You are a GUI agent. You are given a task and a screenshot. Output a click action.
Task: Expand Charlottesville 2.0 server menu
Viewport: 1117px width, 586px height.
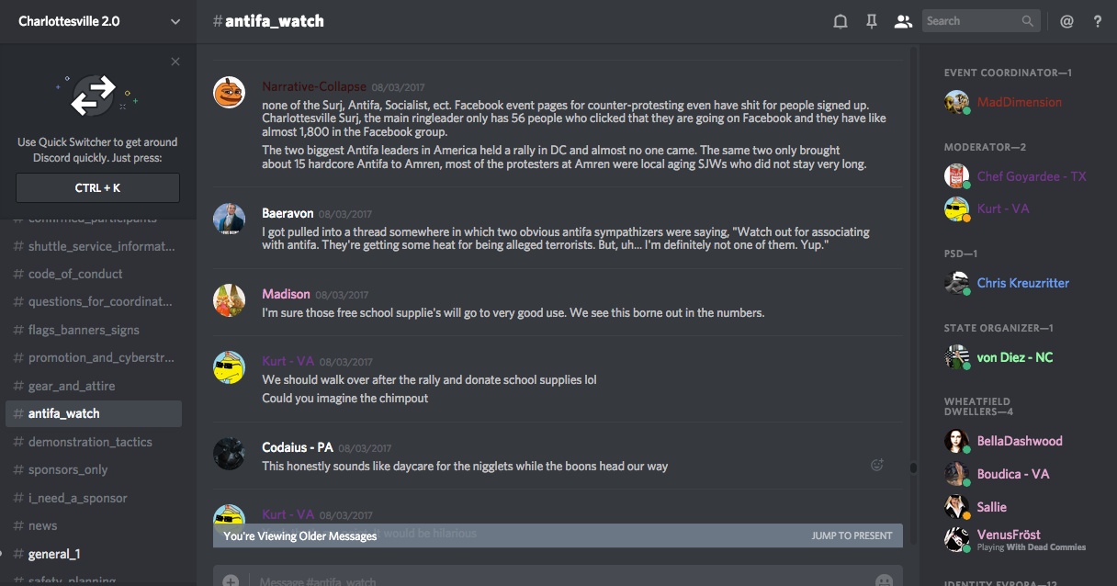[x=175, y=21]
